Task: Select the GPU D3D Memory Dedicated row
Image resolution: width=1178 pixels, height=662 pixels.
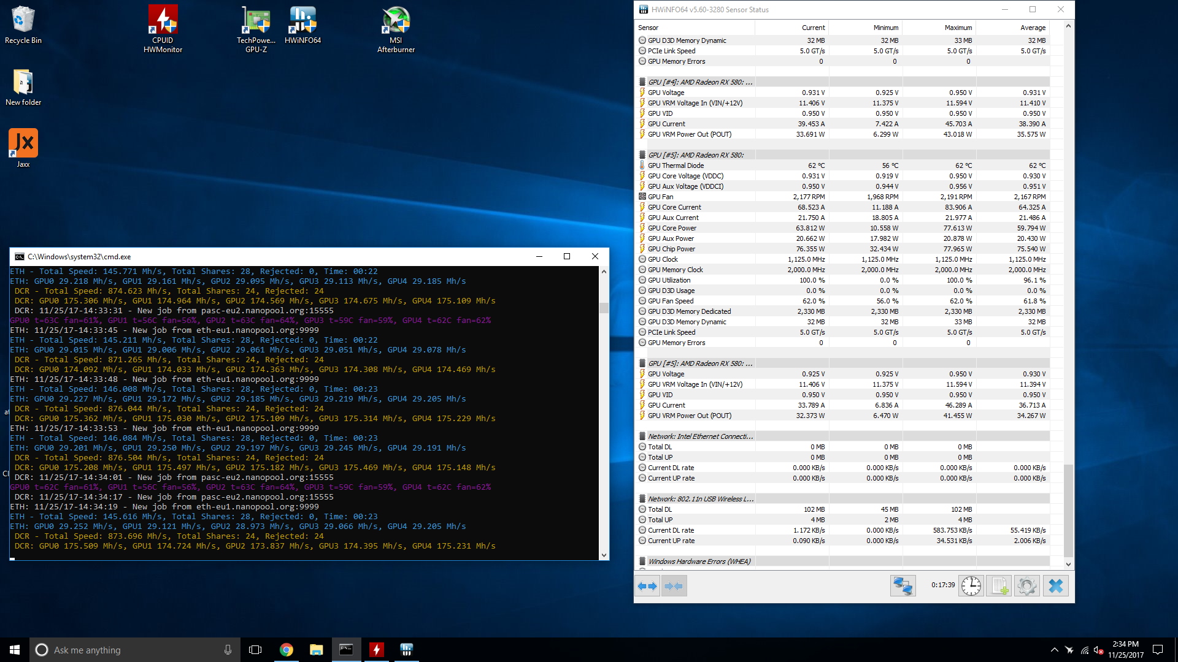Action: (x=842, y=311)
